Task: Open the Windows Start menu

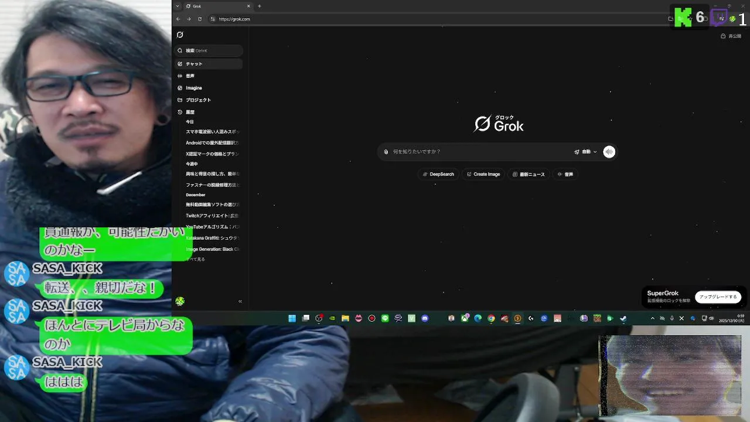Action: [x=292, y=318]
